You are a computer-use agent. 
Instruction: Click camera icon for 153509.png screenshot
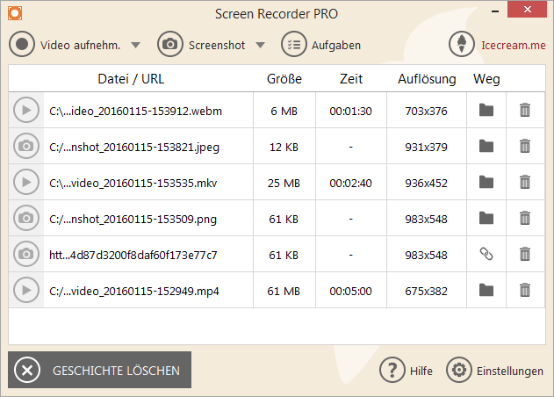(x=26, y=218)
